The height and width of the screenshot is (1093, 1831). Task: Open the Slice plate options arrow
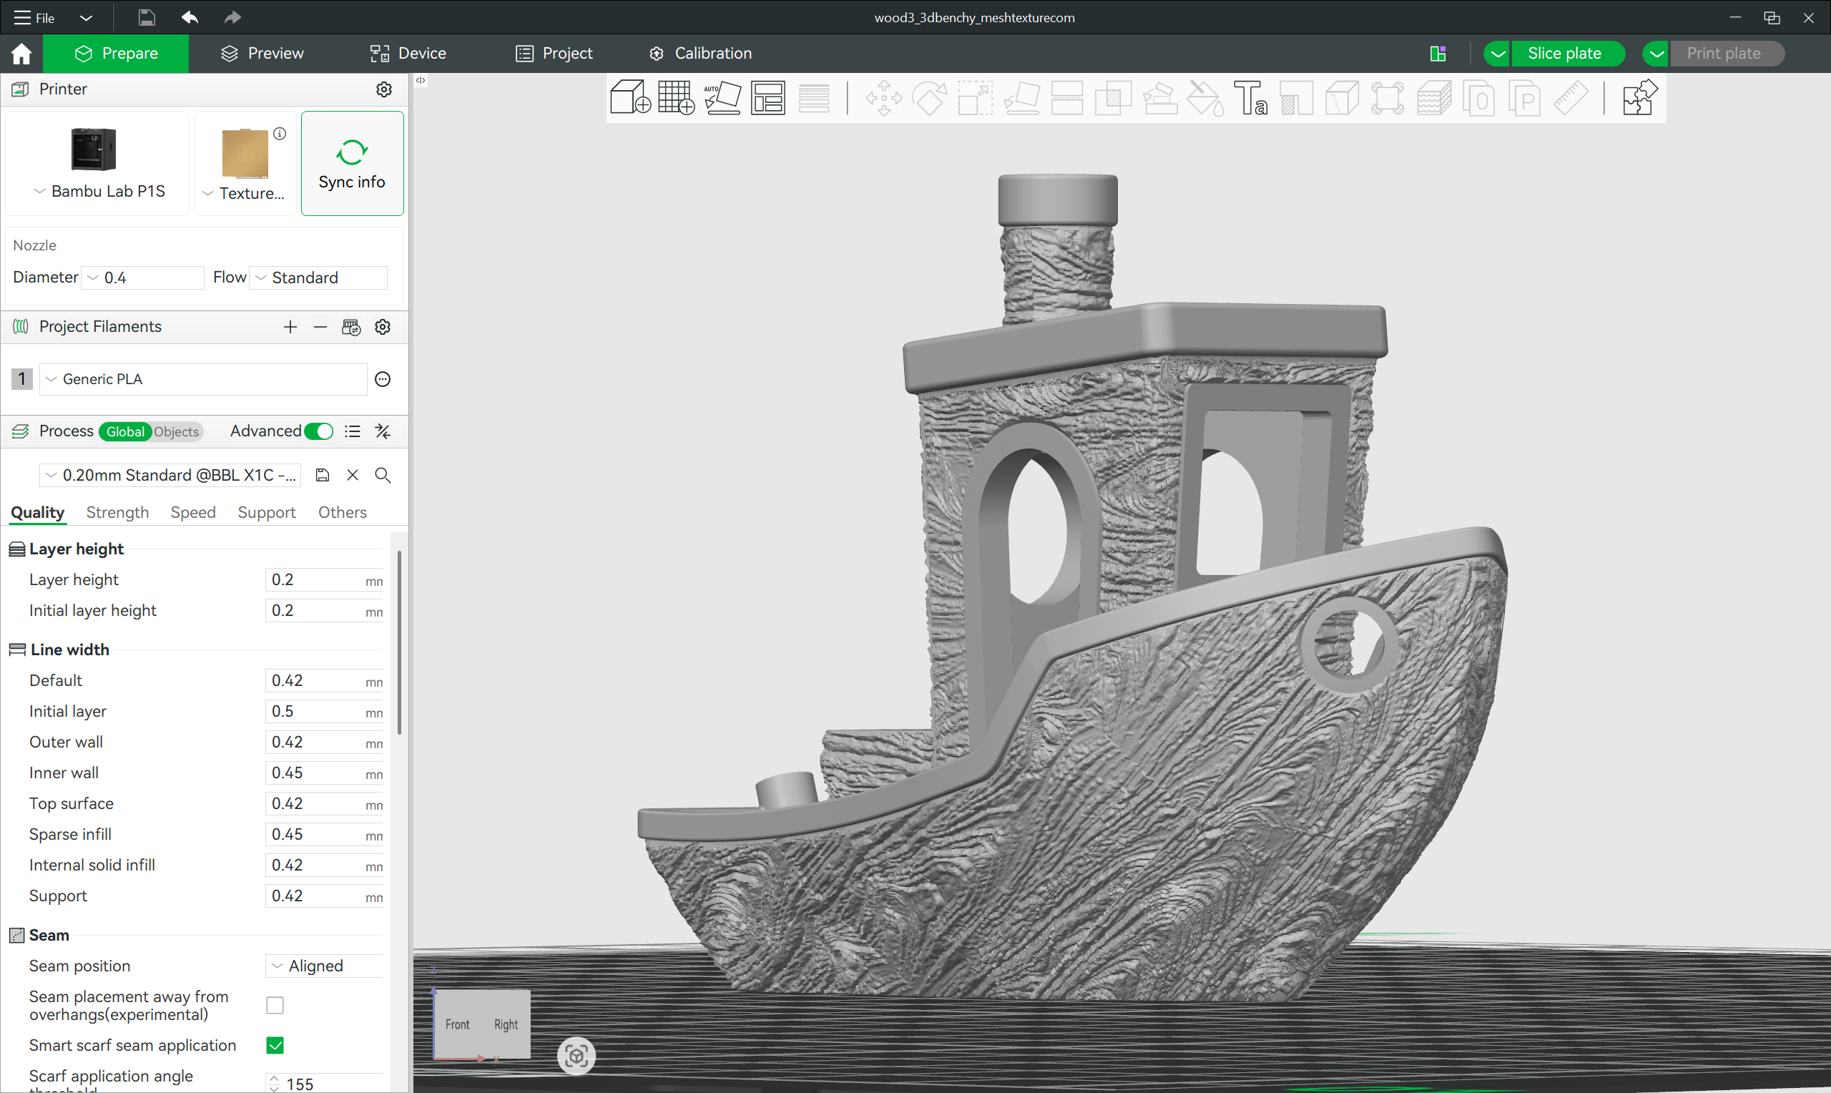click(1498, 53)
